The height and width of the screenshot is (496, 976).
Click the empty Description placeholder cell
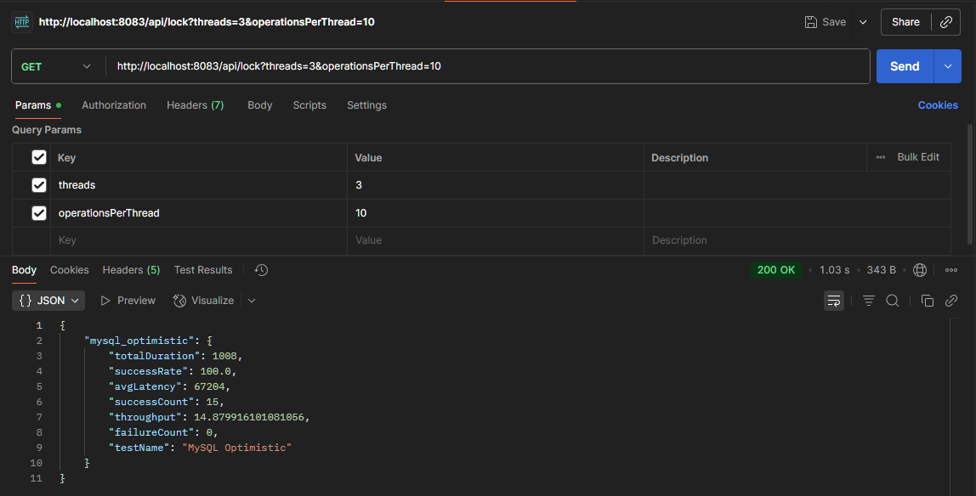point(797,240)
